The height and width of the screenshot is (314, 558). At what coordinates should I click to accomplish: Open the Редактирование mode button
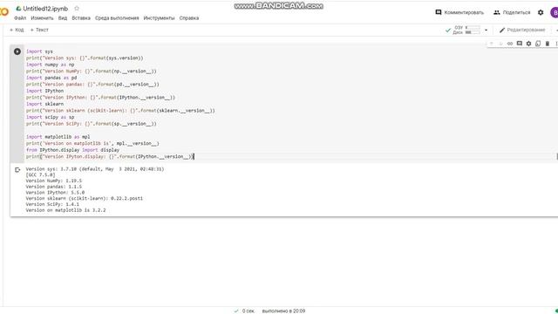pyautogui.click(x=522, y=31)
